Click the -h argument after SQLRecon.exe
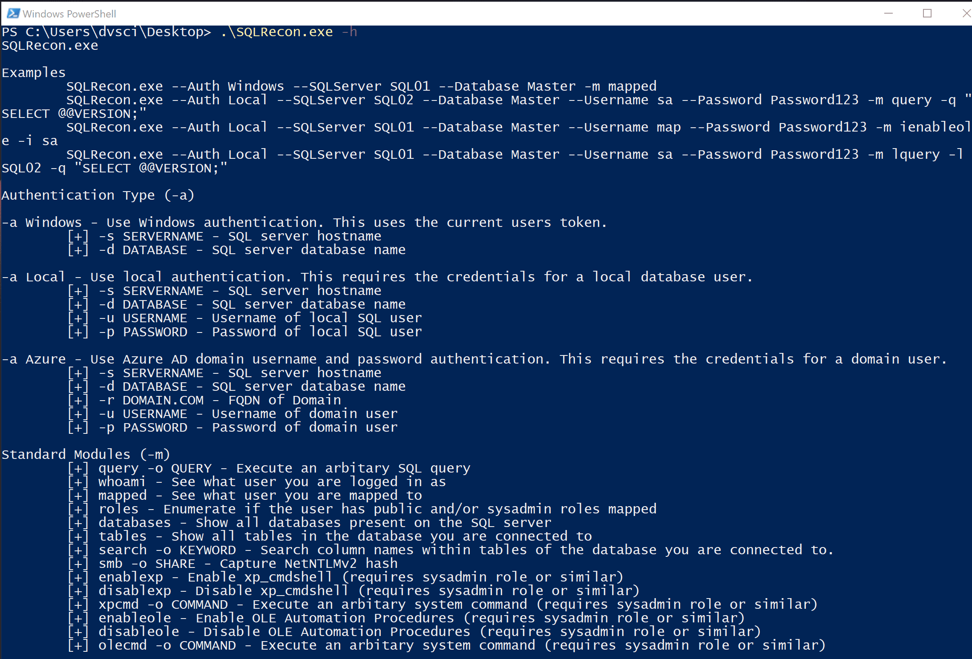Screen dimensions: 972x659 coord(350,32)
